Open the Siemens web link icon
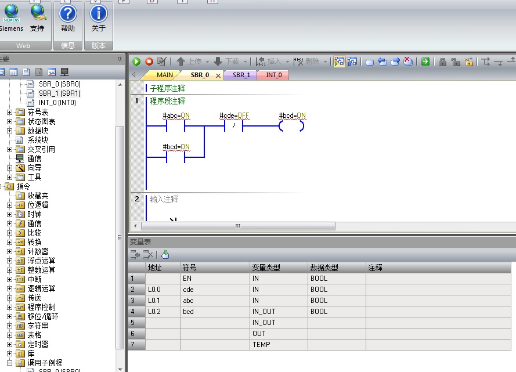Screen dimensions: 516x372 tap(11, 13)
